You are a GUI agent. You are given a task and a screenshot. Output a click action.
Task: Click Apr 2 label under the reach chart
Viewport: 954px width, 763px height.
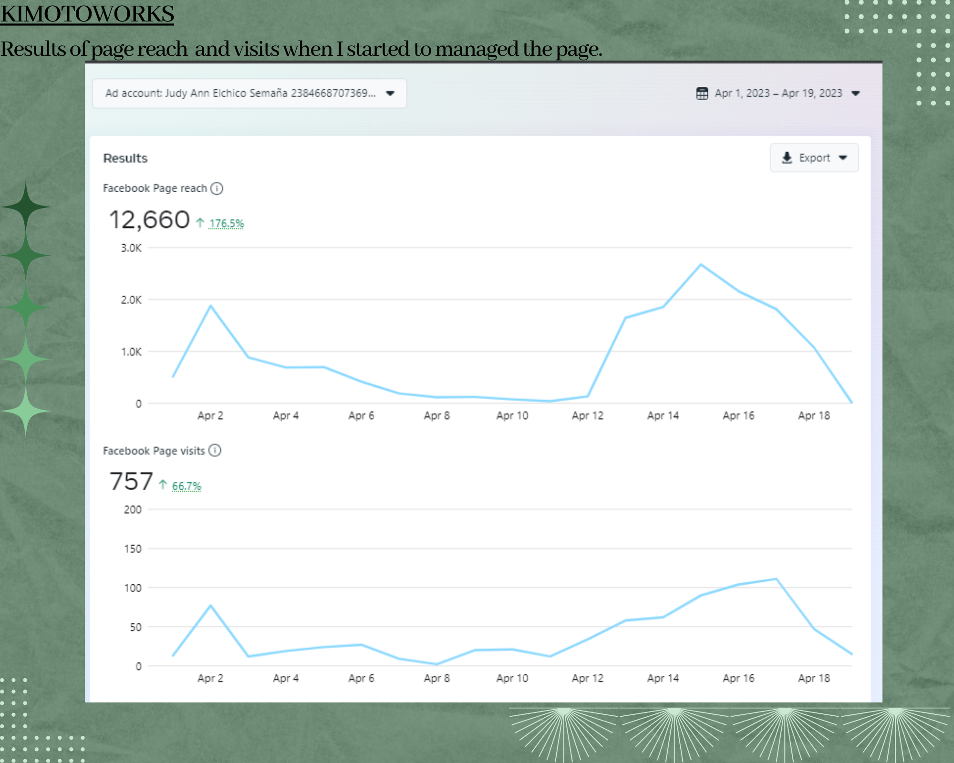[x=210, y=416]
